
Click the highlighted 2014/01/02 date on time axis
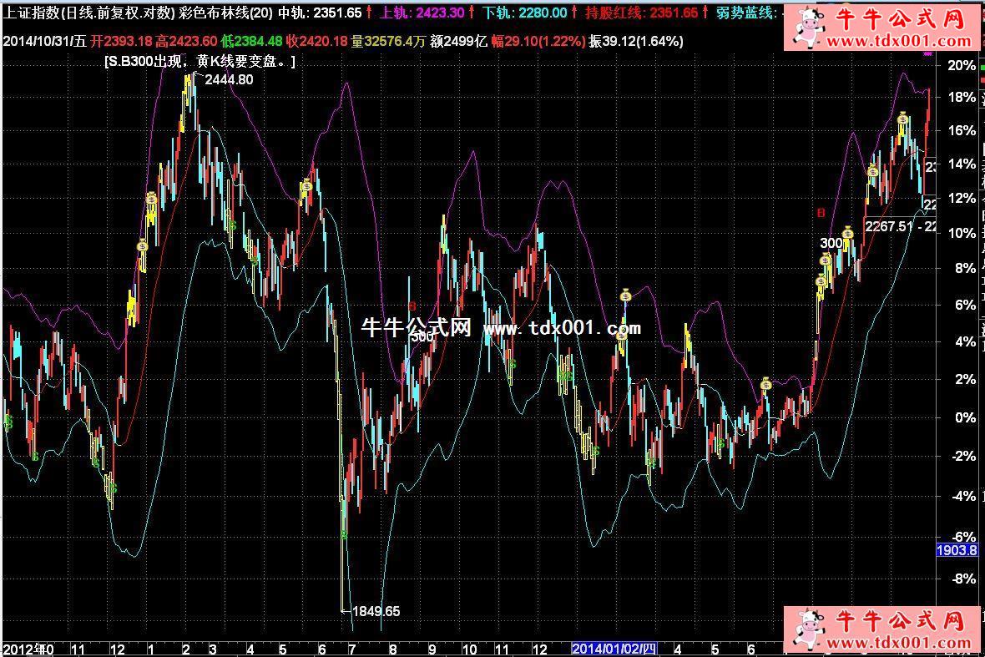tap(615, 649)
